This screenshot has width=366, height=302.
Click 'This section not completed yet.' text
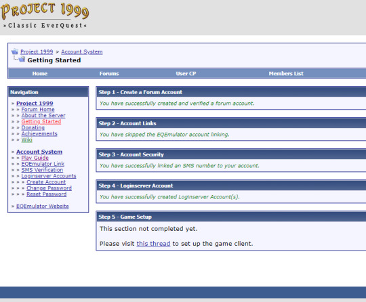(x=148, y=229)
